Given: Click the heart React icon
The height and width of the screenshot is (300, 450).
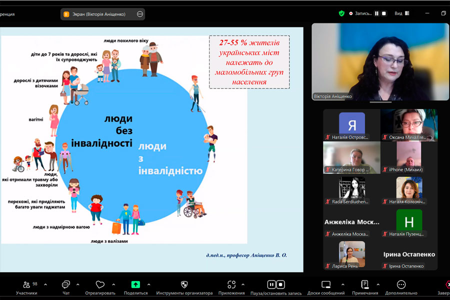Looking at the screenshot, I should 100,284.
